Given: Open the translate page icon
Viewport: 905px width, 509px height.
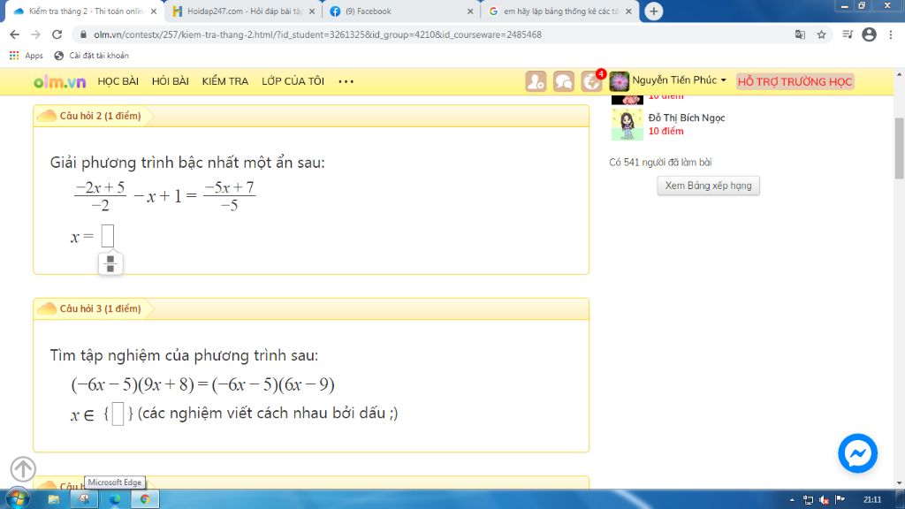Looking at the screenshot, I should [x=800, y=34].
